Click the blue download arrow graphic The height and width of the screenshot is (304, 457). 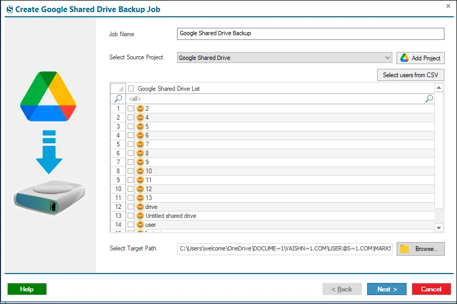click(49, 152)
